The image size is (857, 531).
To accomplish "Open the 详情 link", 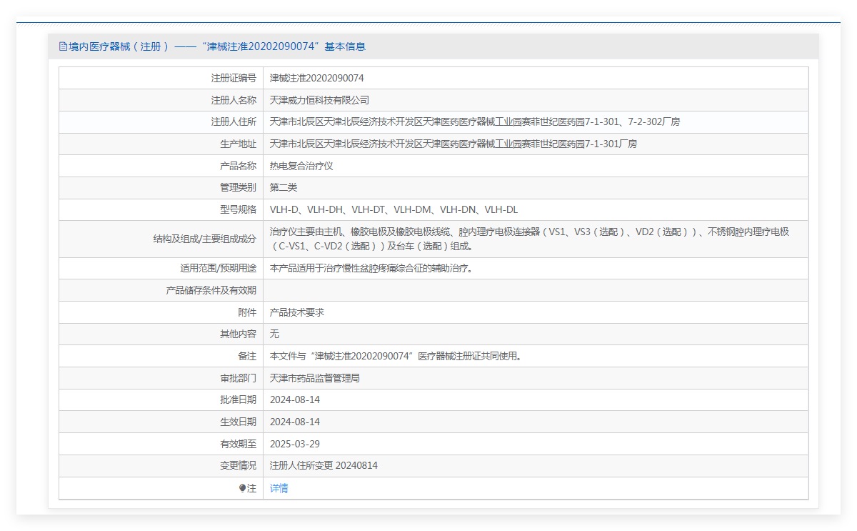I will tap(279, 488).
